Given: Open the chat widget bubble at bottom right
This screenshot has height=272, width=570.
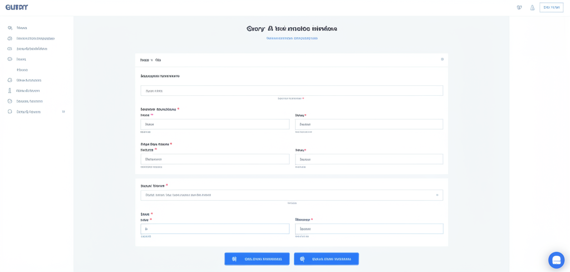Looking at the screenshot, I should [x=556, y=260].
